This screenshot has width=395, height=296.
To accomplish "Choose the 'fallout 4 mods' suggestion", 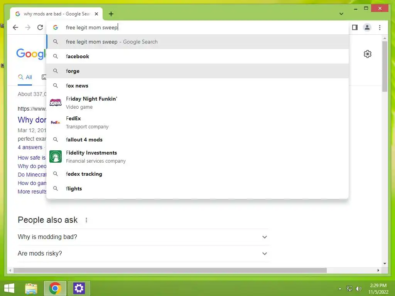I will 198,140.
